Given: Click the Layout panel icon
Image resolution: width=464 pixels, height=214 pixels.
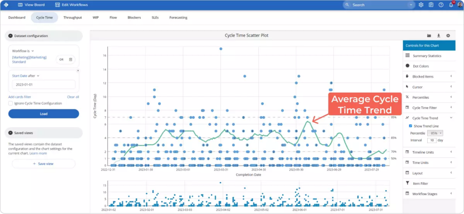Looking at the screenshot, I should [x=407, y=173].
